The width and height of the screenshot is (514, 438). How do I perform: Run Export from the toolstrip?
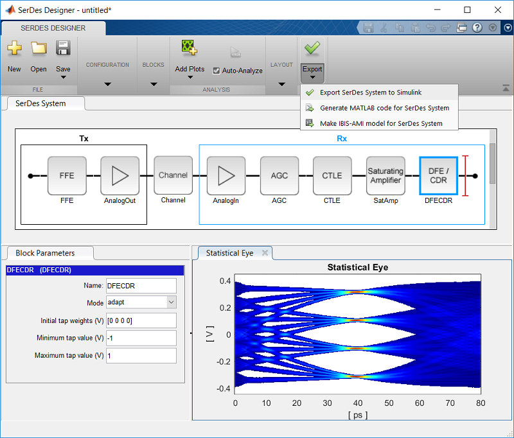[x=312, y=57]
